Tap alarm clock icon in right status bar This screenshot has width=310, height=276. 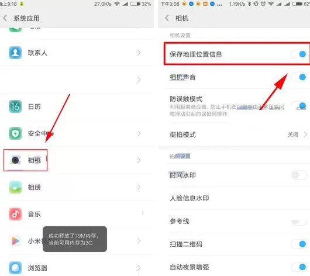coord(263,4)
